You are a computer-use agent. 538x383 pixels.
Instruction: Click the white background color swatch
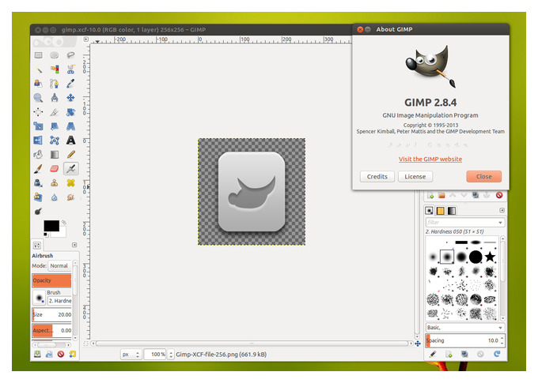[60, 233]
